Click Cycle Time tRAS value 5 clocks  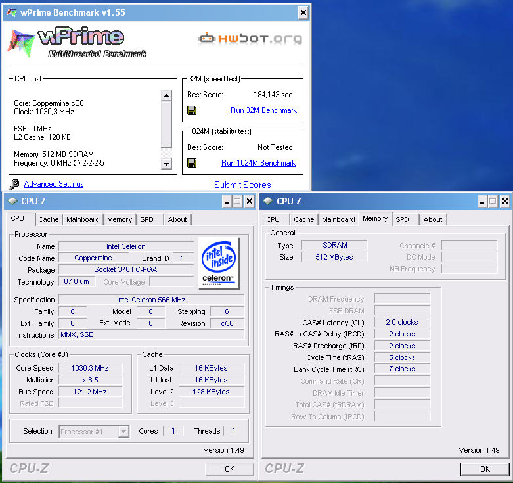pyautogui.click(x=402, y=357)
